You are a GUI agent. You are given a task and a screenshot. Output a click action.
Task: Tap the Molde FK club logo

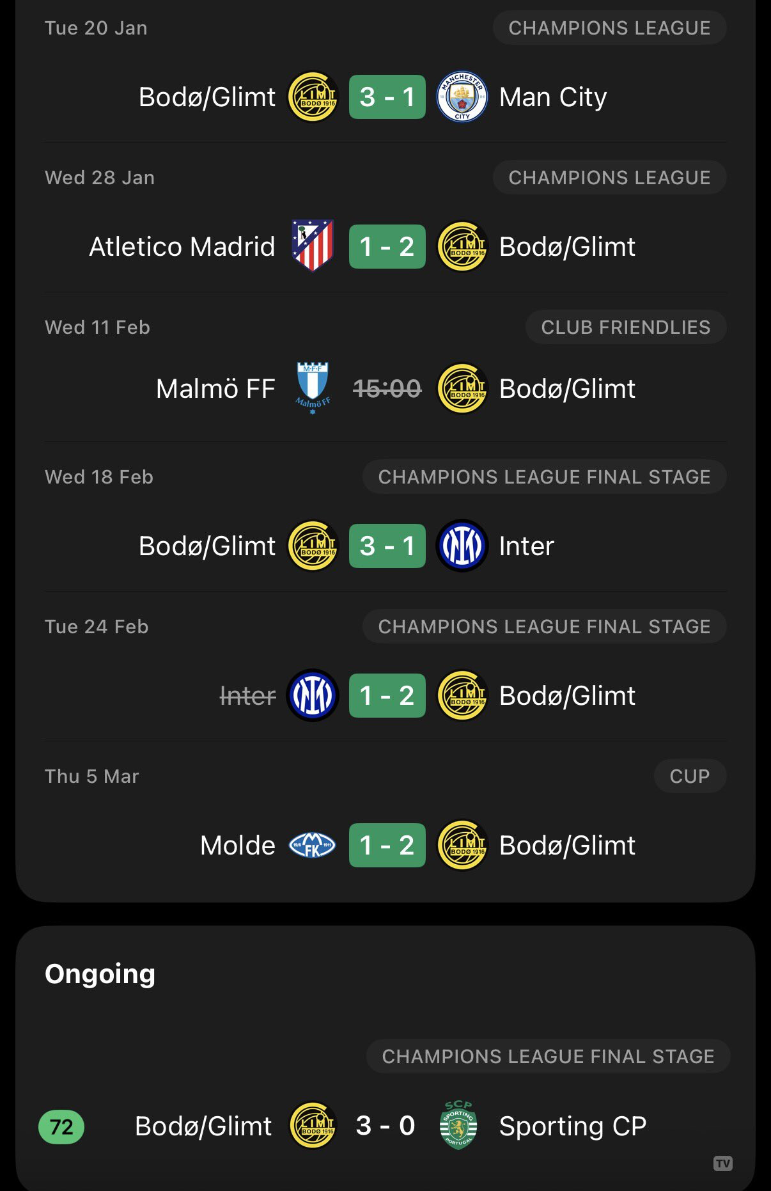tap(313, 845)
